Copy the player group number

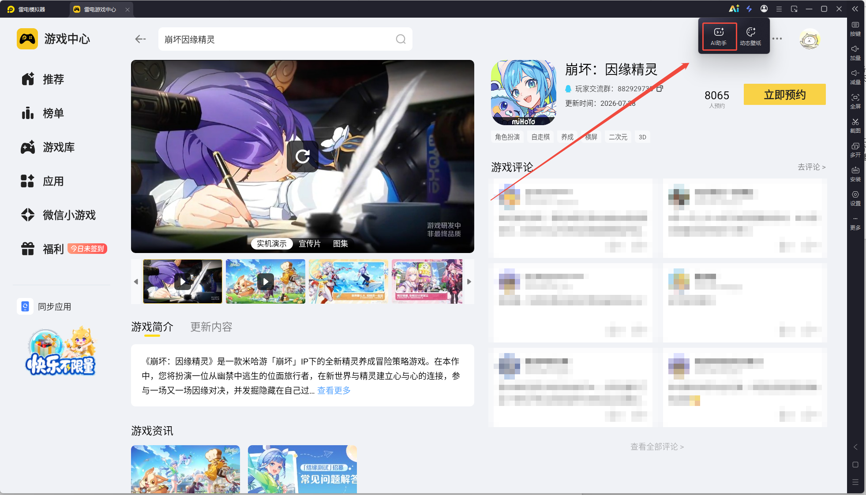click(660, 89)
